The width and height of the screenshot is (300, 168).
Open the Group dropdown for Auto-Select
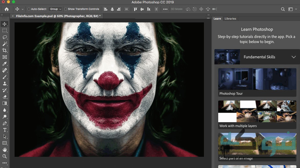pos(55,9)
